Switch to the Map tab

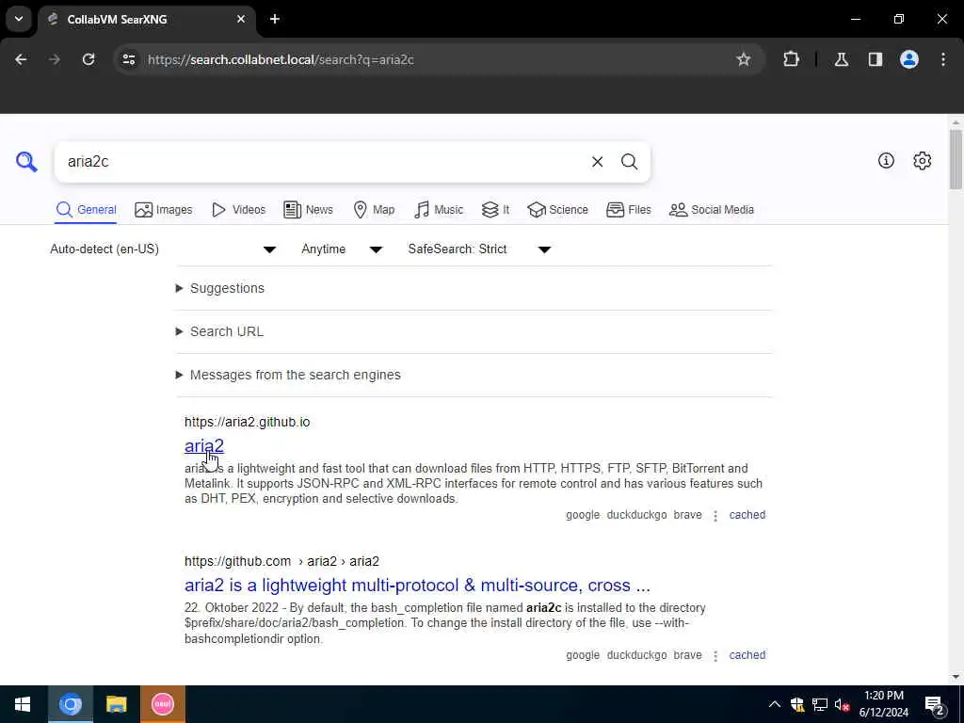click(x=374, y=210)
